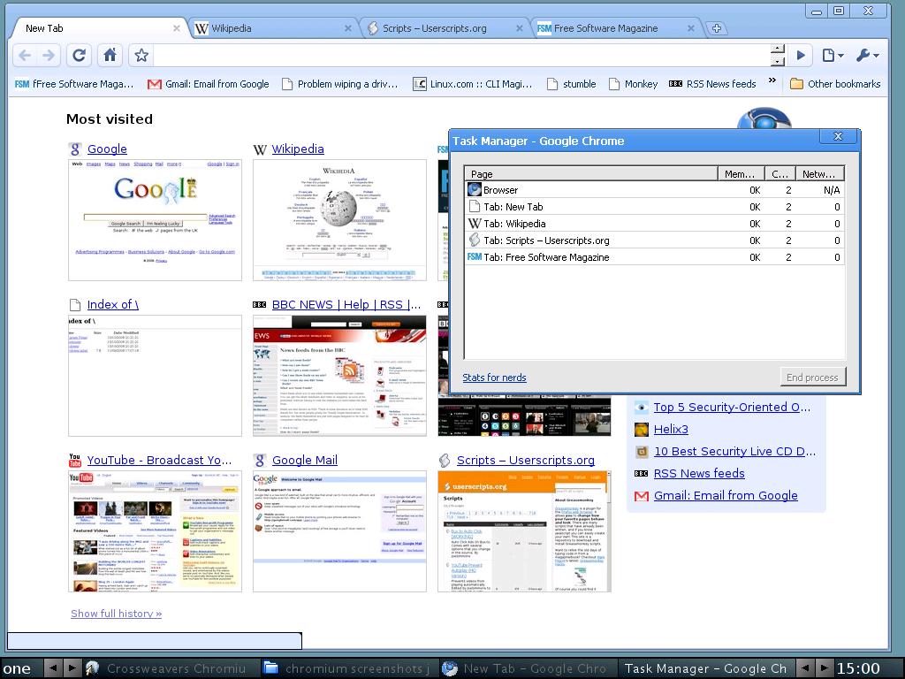Open Other bookmarks folder
The width and height of the screenshot is (905, 679).
point(835,84)
